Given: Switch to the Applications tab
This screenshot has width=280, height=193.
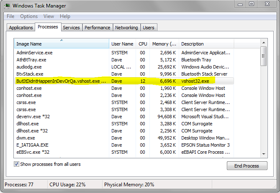Looking at the screenshot, I should point(21,28).
